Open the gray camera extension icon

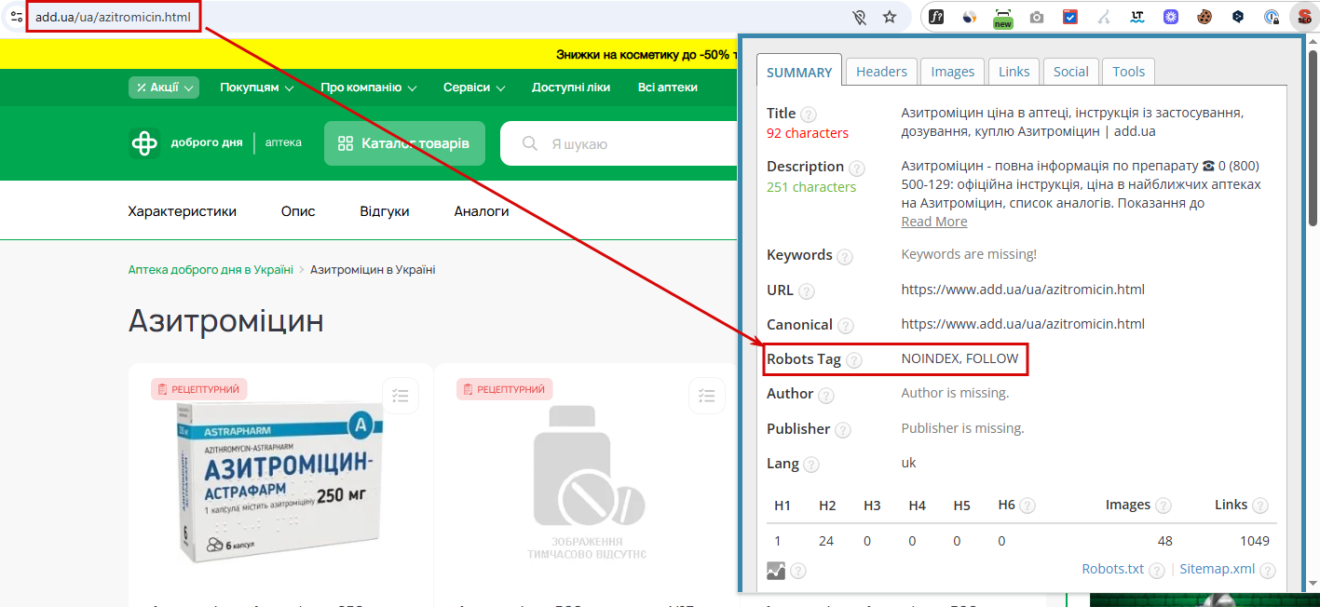point(1037,17)
